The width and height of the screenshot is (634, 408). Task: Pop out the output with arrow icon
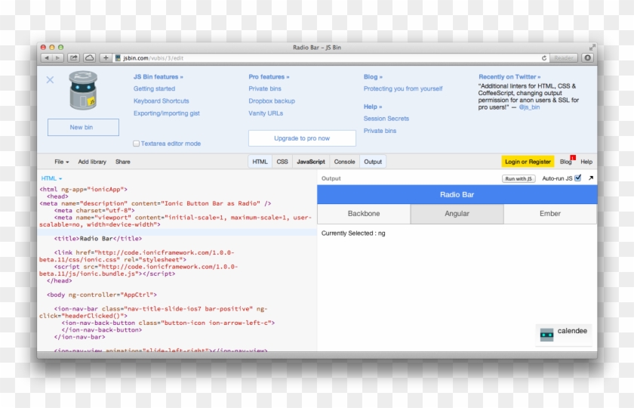pyautogui.click(x=590, y=178)
